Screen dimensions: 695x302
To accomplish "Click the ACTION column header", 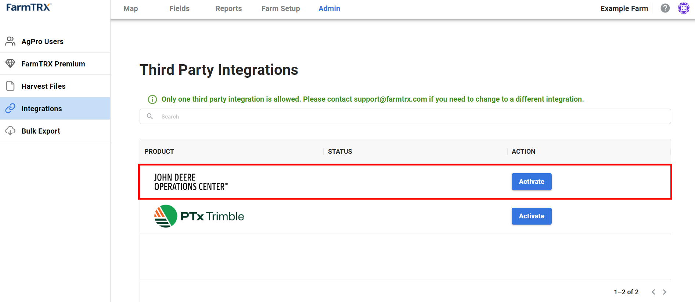I will [523, 152].
